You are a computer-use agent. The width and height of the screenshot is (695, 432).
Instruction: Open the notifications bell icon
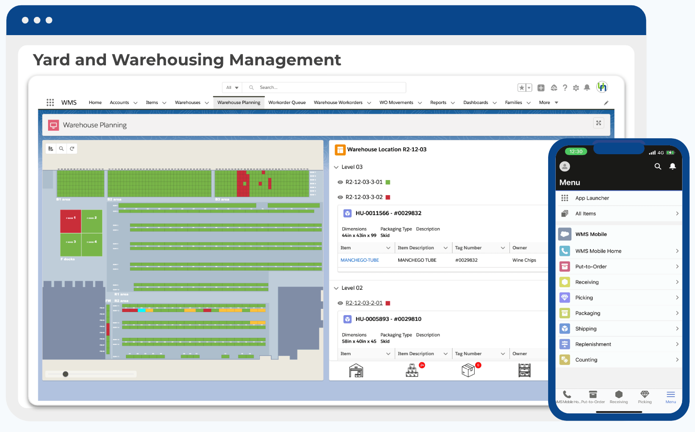pos(587,88)
